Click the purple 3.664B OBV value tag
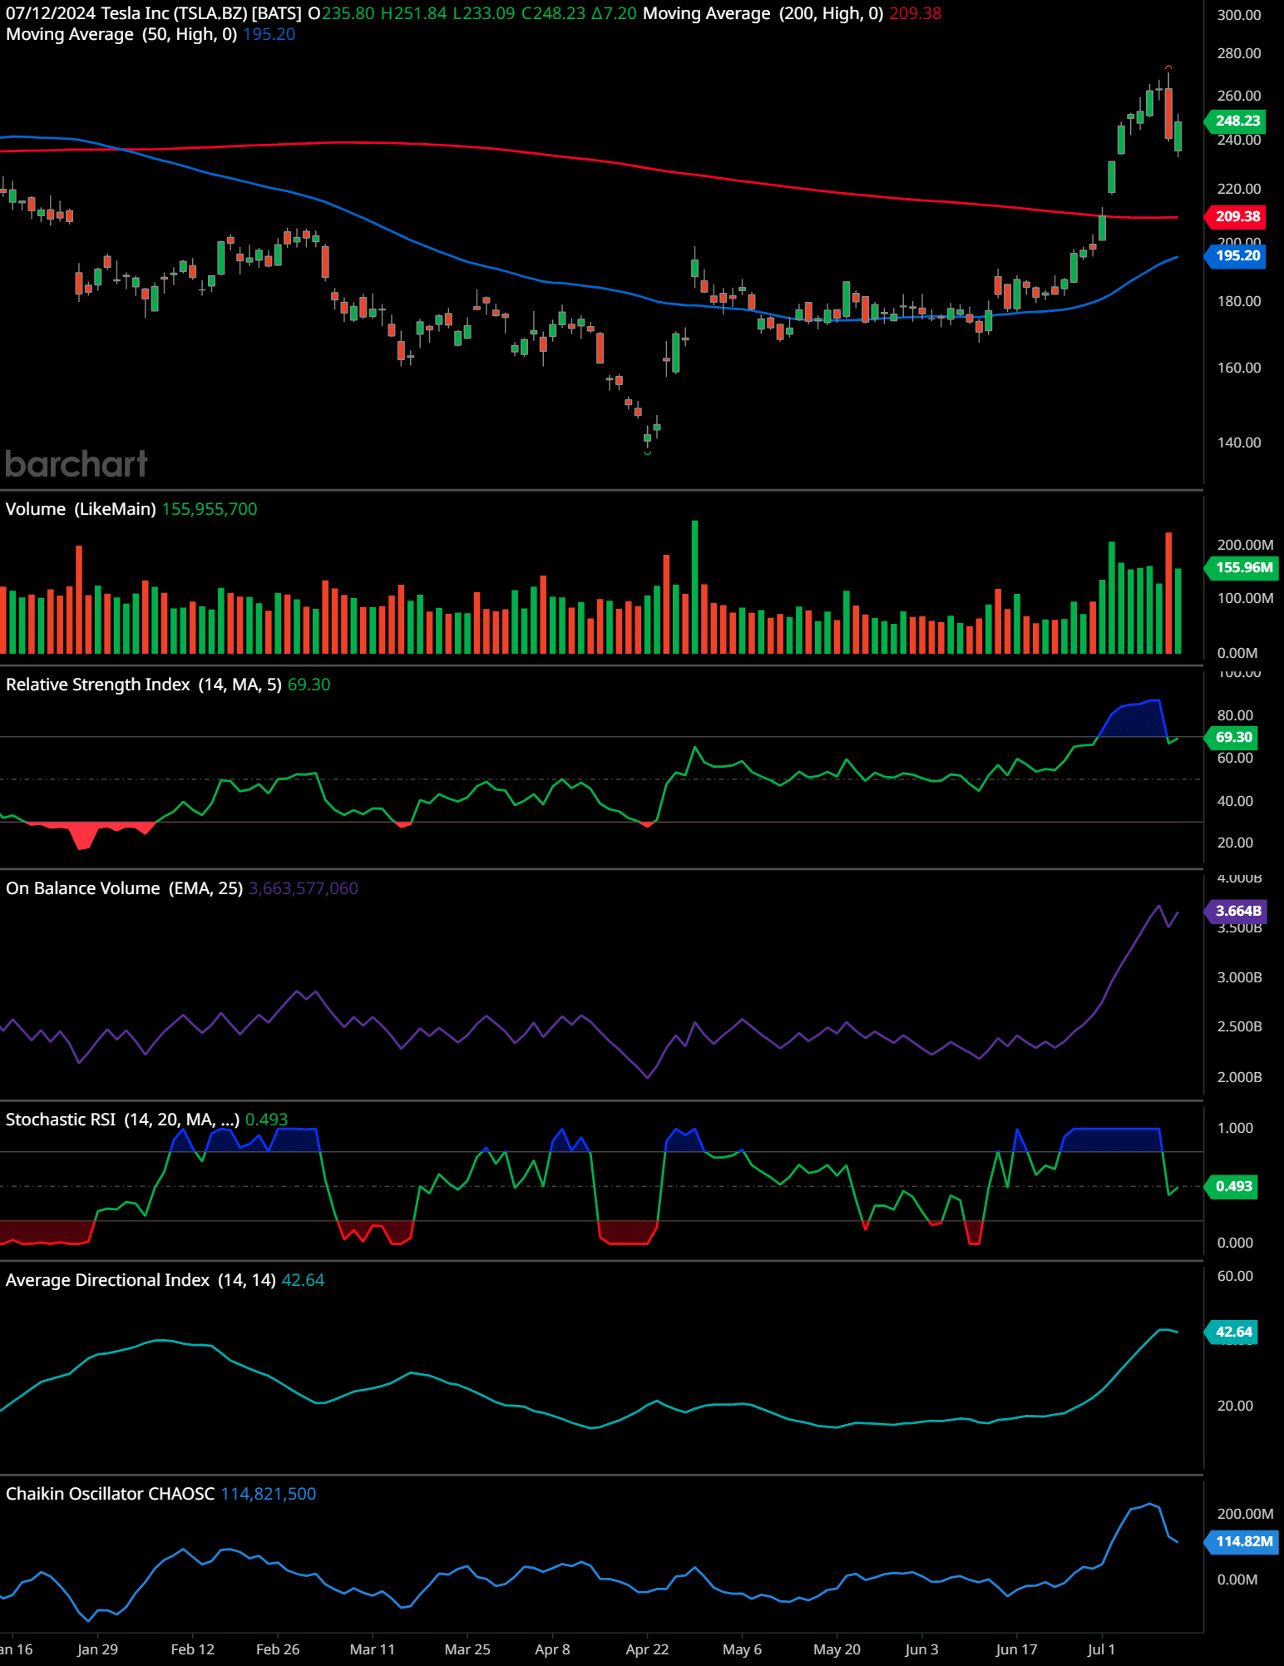The image size is (1284, 1666). [x=1237, y=911]
